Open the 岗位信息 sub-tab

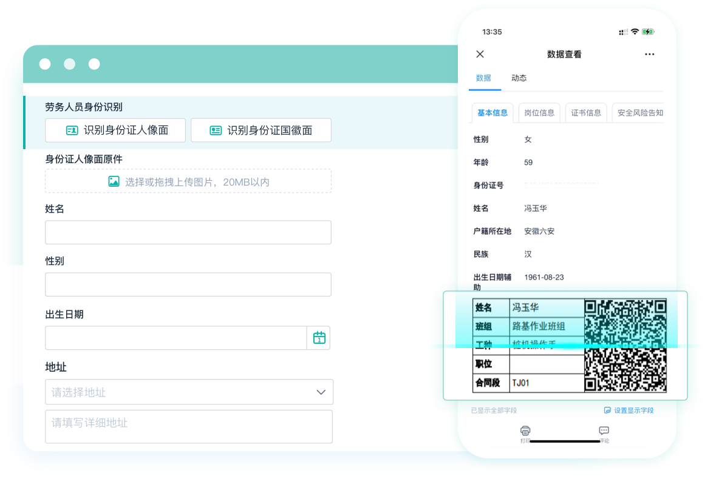[539, 113]
